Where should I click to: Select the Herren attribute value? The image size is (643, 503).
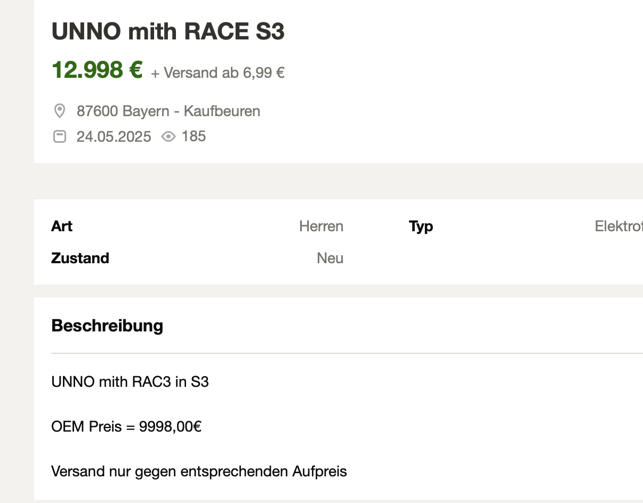[x=321, y=226]
